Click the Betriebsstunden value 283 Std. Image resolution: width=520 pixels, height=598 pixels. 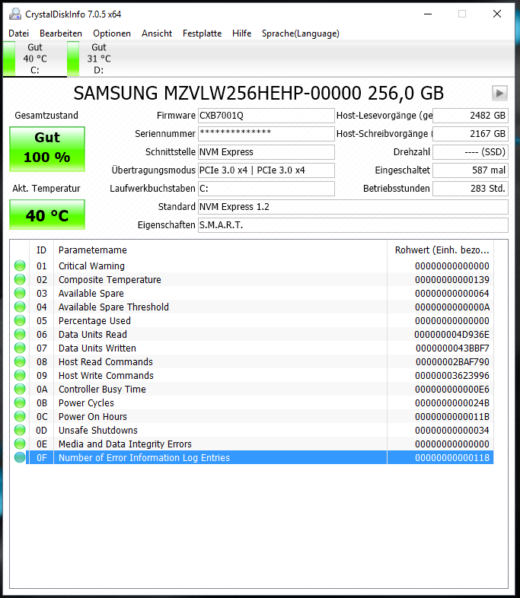coord(471,189)
